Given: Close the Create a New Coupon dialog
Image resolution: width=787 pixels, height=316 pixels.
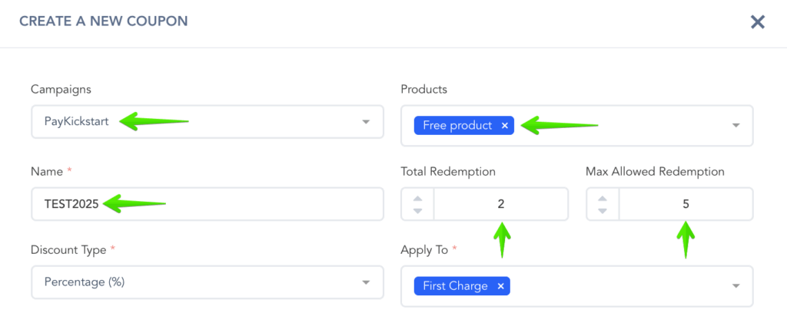Looking at the screenshot, I should 758,21.
